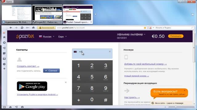
Task: Open the Opera menu button
Action: click(x=7, y=2)
